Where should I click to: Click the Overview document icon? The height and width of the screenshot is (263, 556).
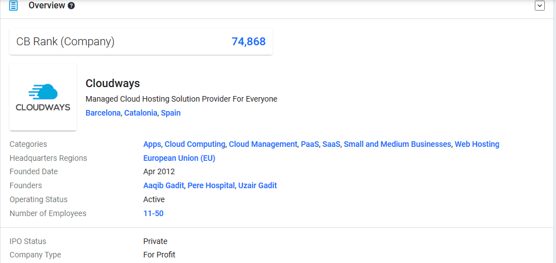(13, 6)
